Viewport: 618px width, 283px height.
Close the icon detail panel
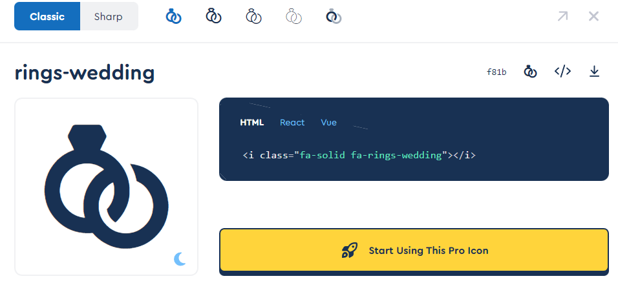click(x=593, y=17)
